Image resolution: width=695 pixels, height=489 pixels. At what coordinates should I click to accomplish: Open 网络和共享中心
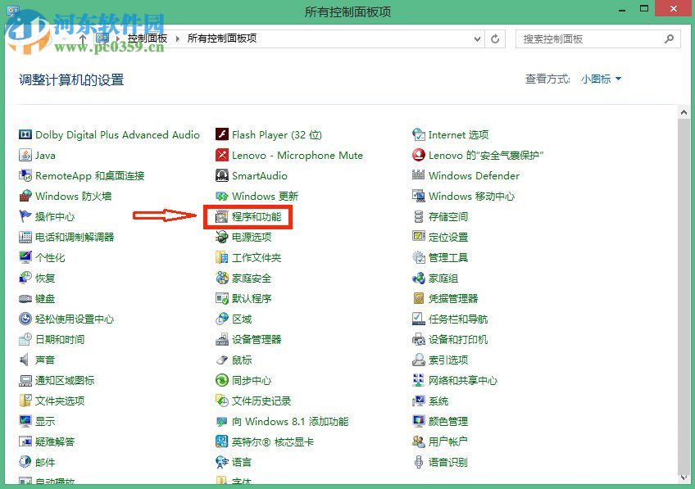click(x=465, y=380)
